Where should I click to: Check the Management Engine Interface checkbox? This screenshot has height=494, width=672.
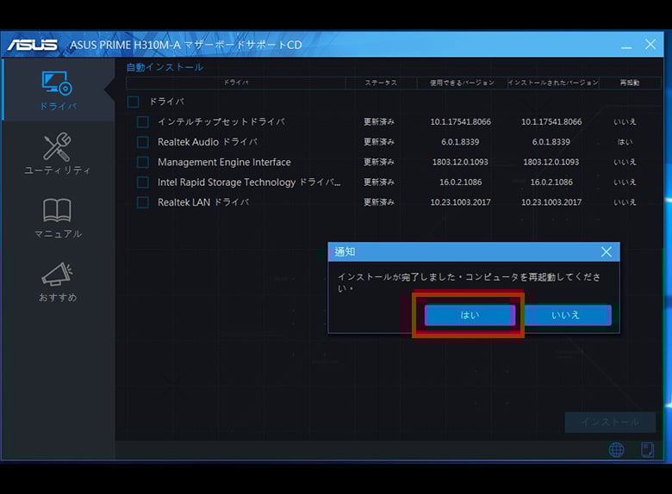pyautogui.click(x=143, y=163)
